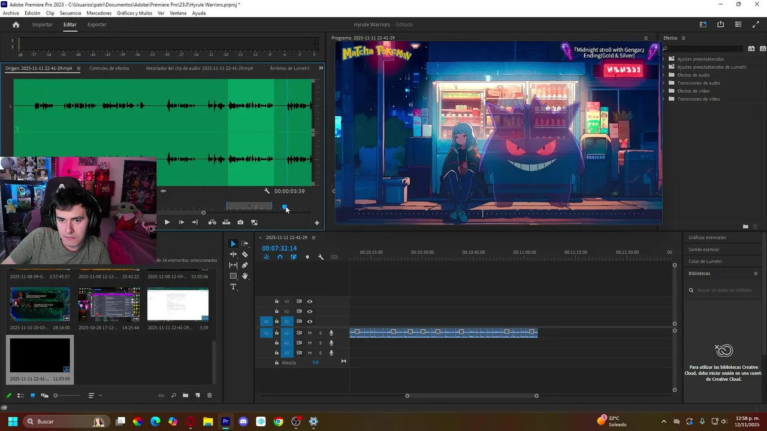Select the Track Select Forward tool
This screenshot has height=431, width=767.
pyautogui.click(x=244, y=244)
